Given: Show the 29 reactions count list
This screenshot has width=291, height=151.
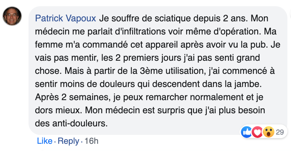Looking at the screenshot, I should pyautogui.click(x=280, y=132).
